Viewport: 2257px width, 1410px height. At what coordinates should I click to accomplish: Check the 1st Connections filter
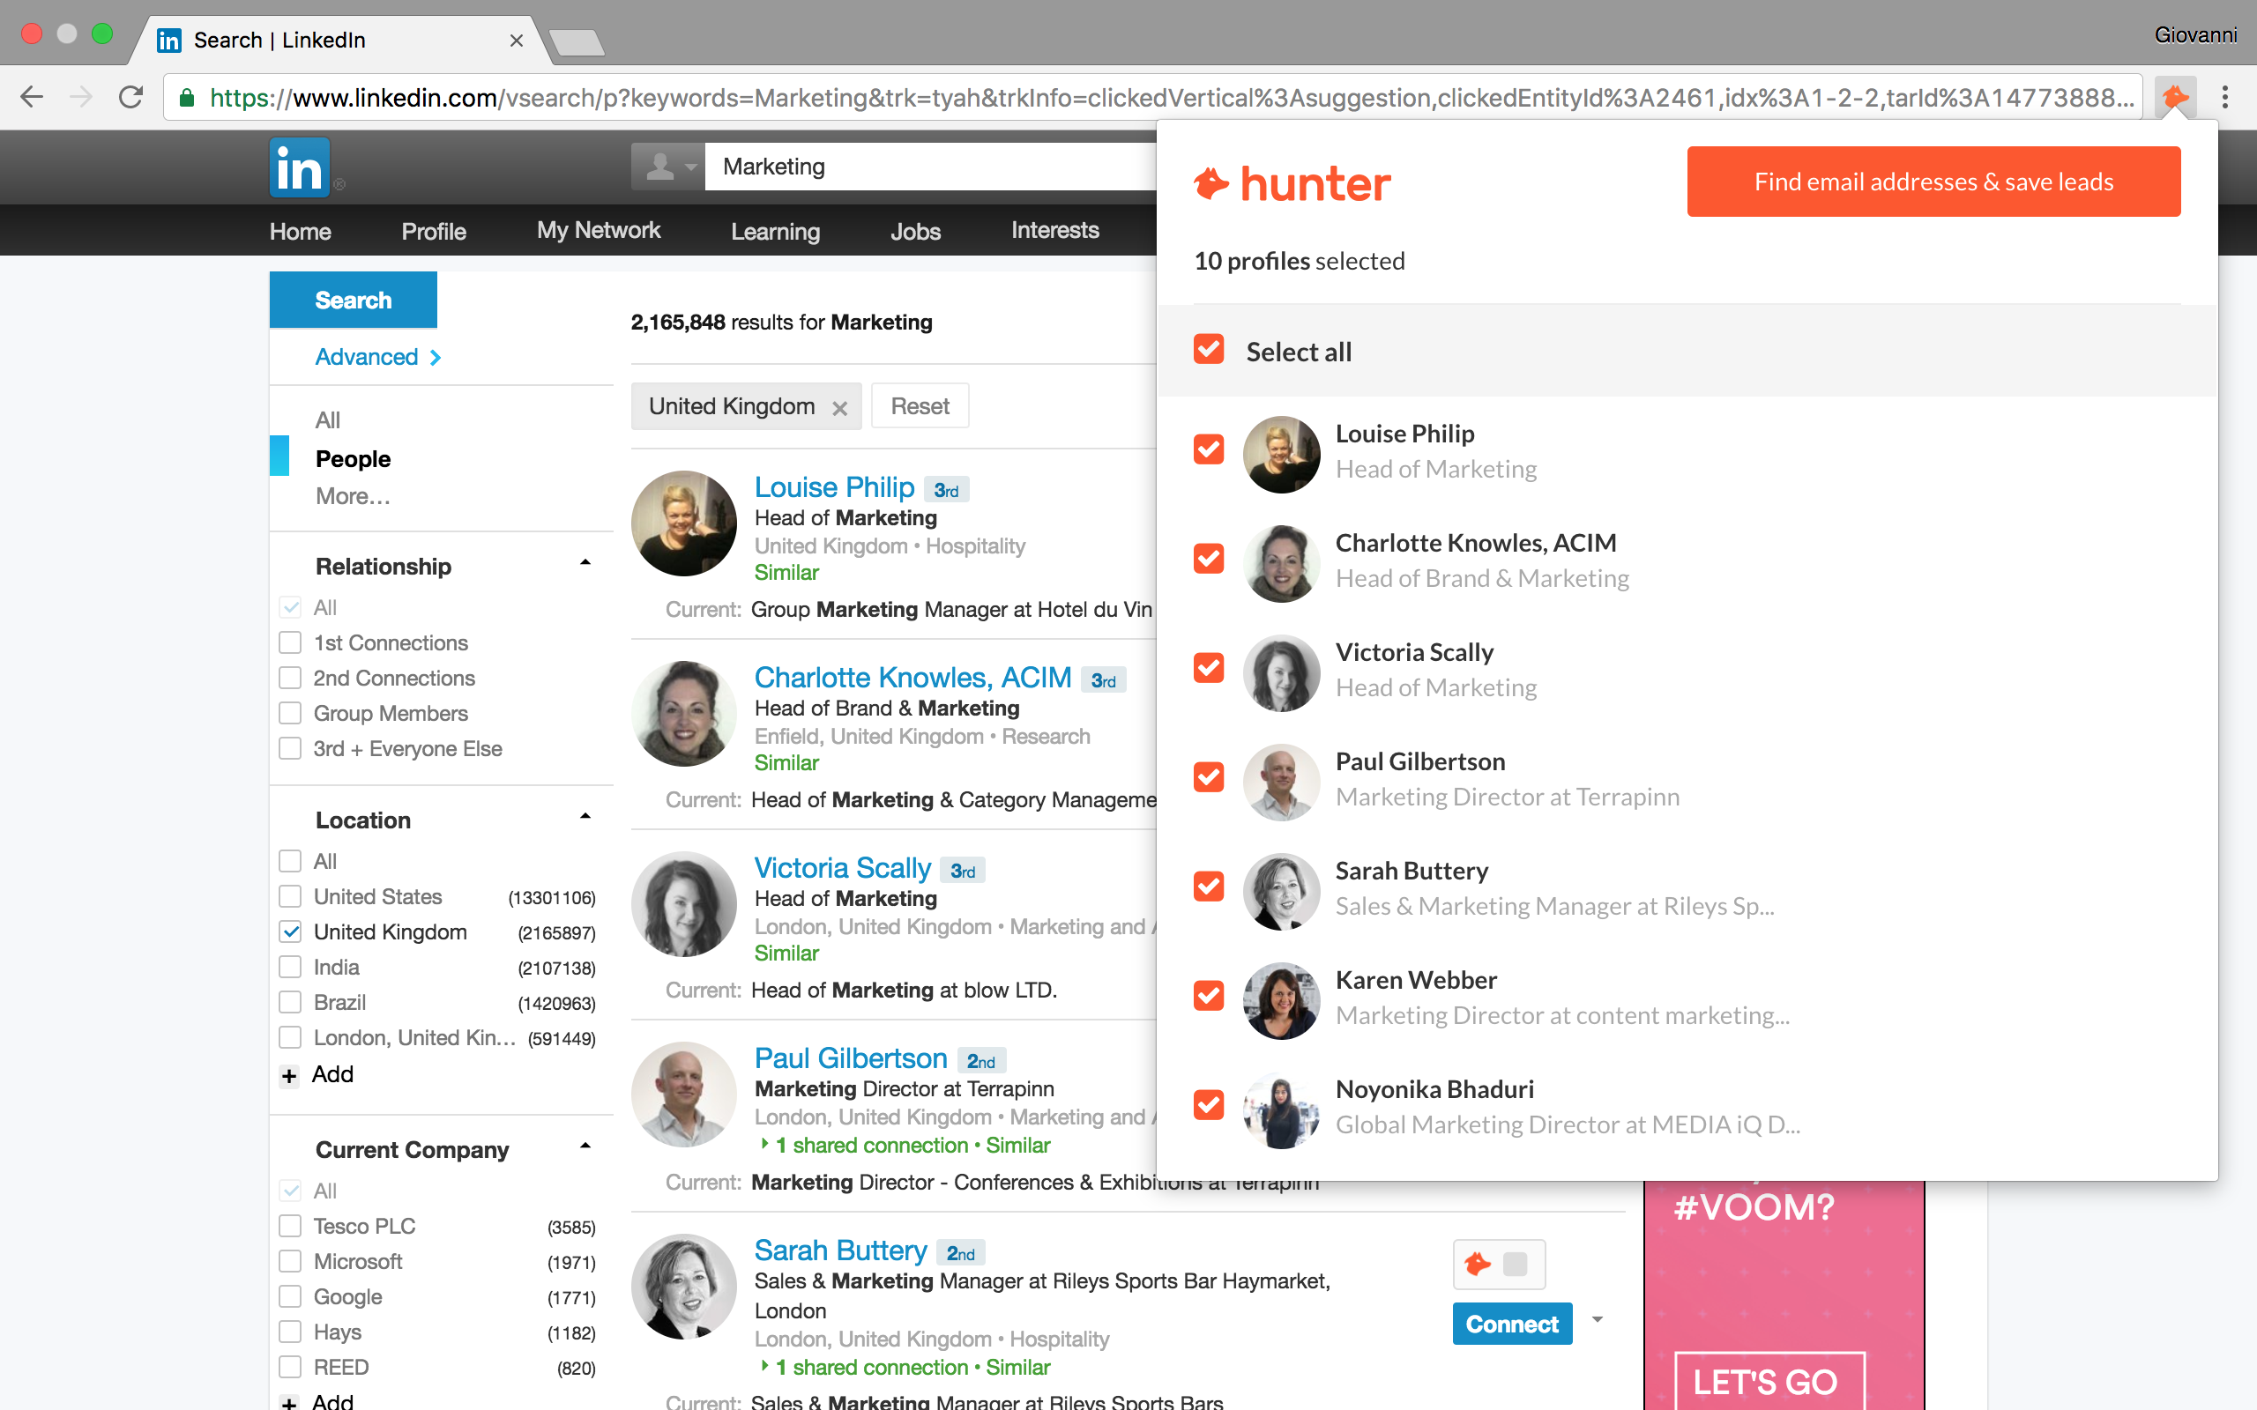[x=290, y=642]
